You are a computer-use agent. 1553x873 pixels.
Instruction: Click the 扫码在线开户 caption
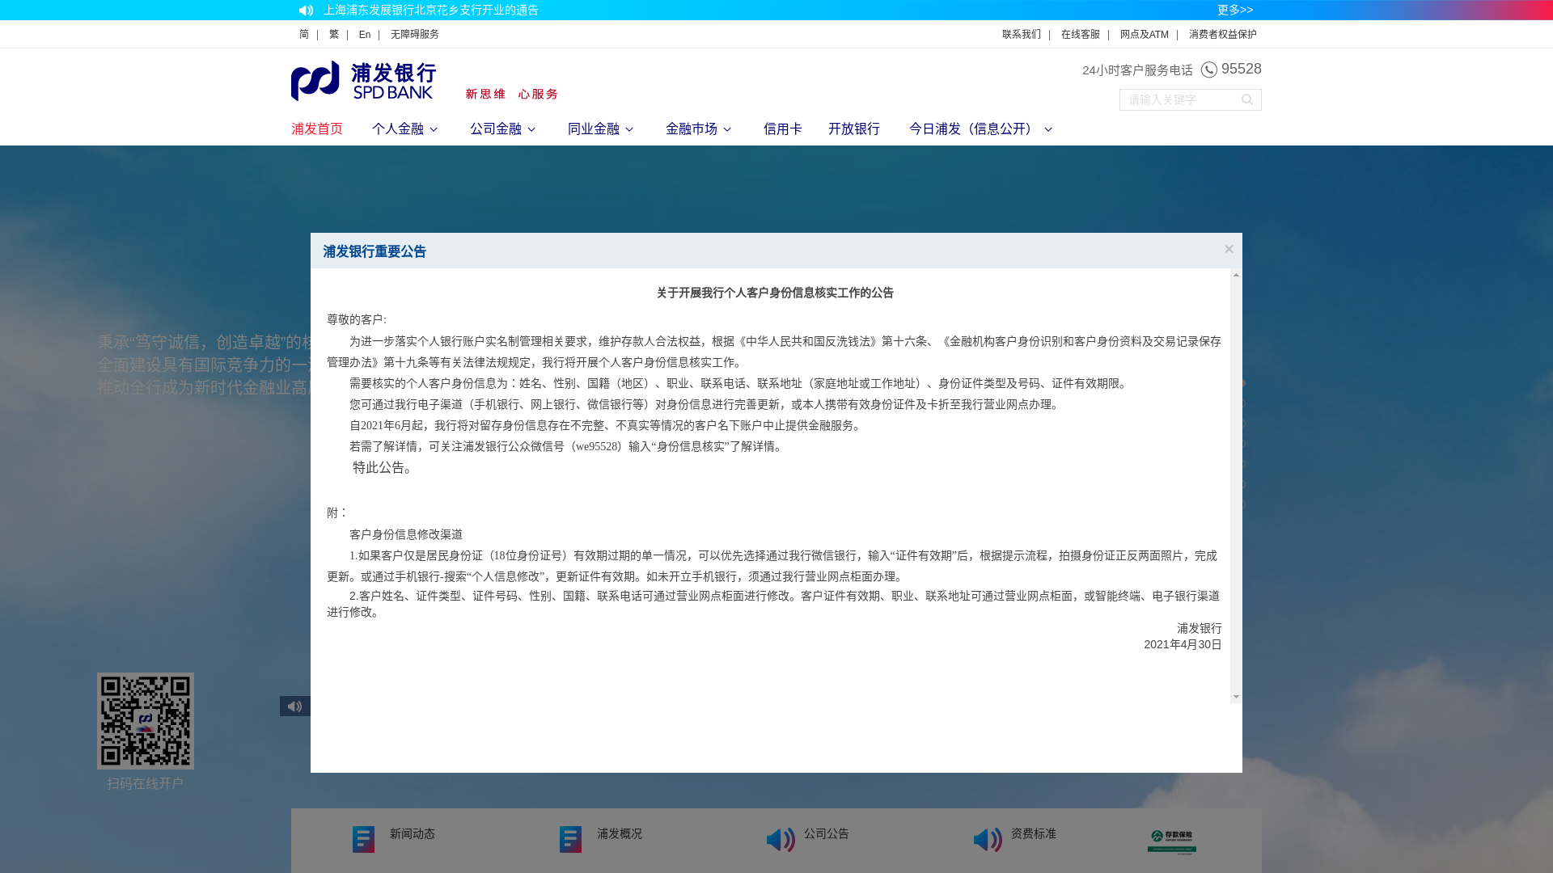(146, 784)
